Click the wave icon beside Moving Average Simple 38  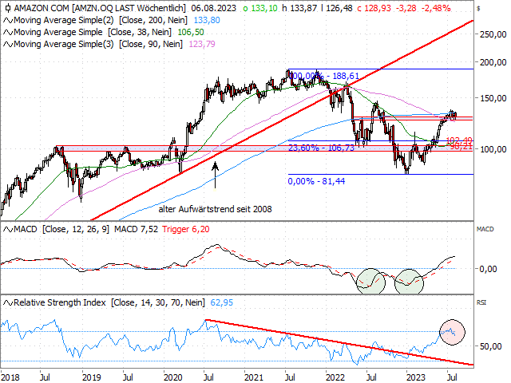click(8, 33)
